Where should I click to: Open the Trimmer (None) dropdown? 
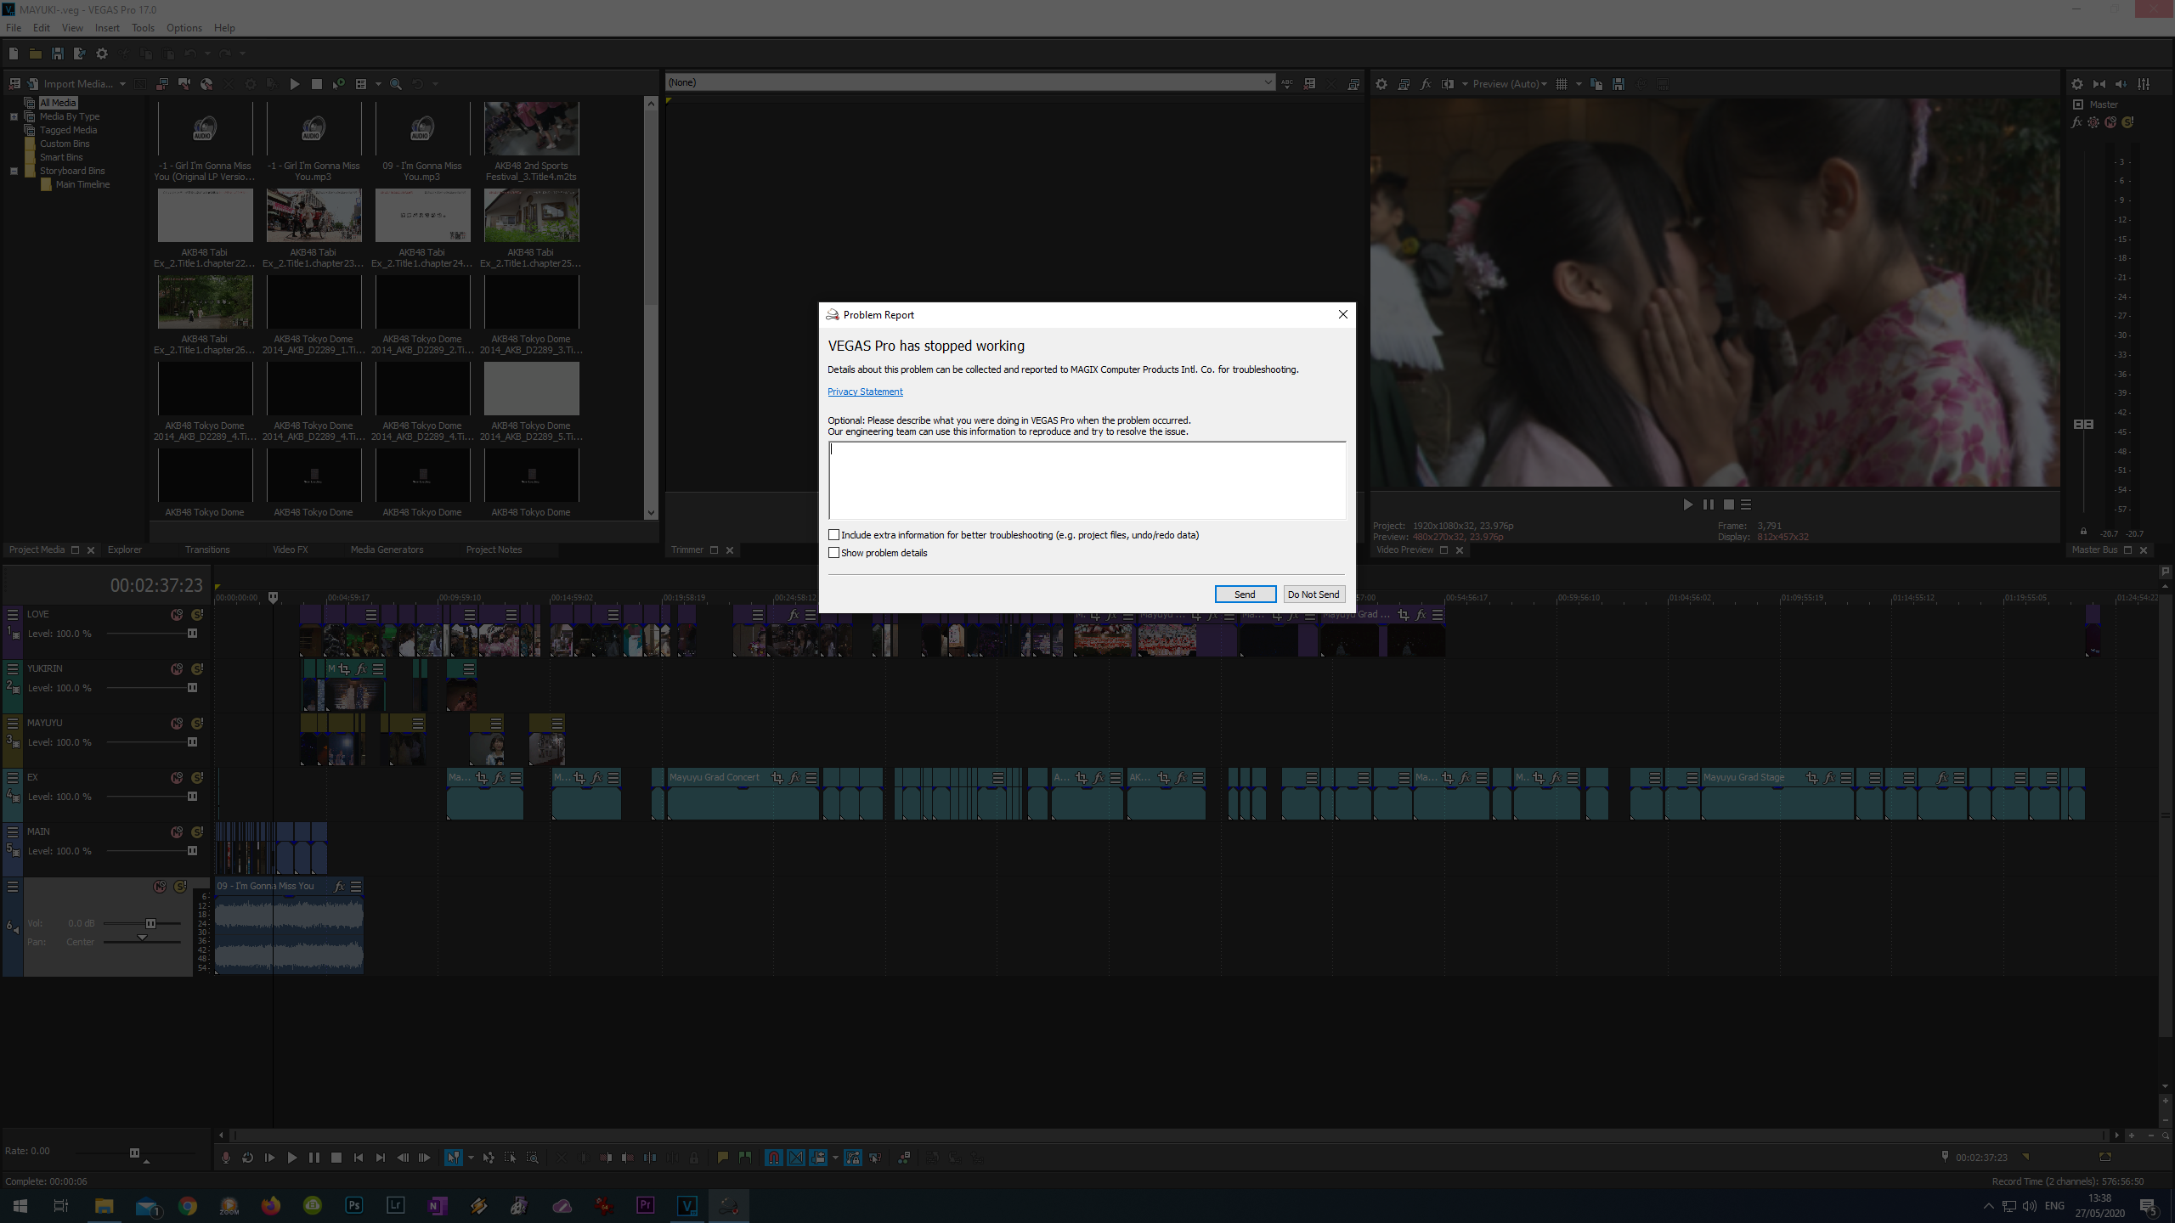click(1268, 82)
